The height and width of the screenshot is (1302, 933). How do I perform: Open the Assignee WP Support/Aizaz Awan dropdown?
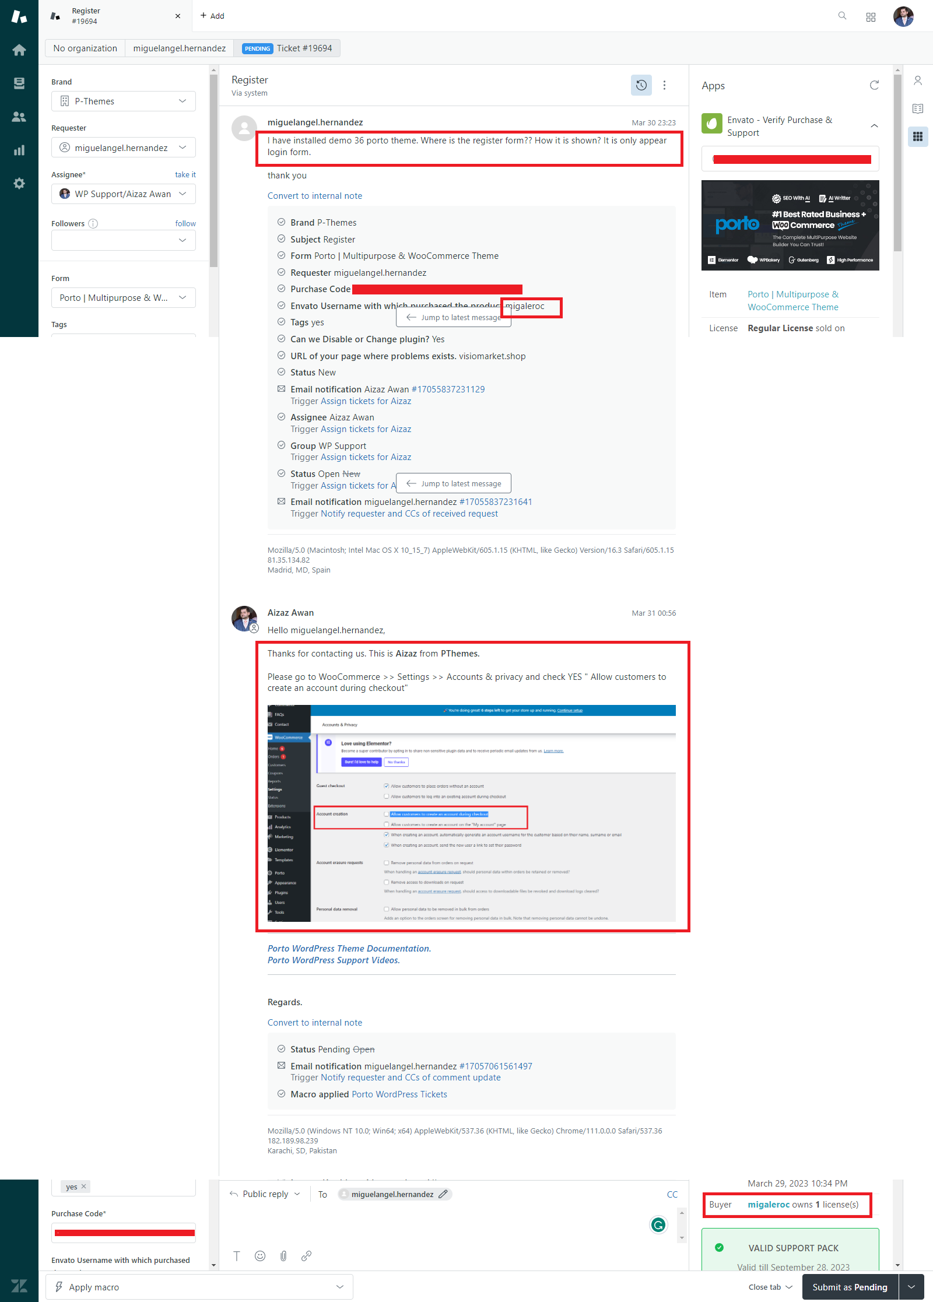(x=124, y=194)
